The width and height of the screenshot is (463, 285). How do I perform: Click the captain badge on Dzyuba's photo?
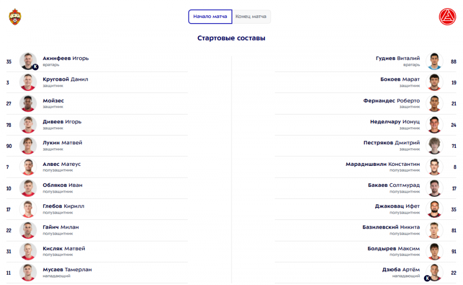tap(427, 278)
